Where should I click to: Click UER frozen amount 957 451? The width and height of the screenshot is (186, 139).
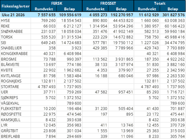tap(126, 92)
